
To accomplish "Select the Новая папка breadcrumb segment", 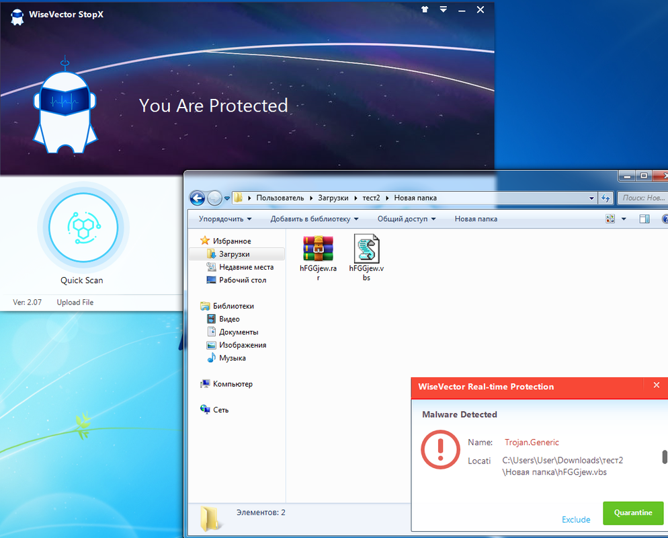I will pos(415,198).
